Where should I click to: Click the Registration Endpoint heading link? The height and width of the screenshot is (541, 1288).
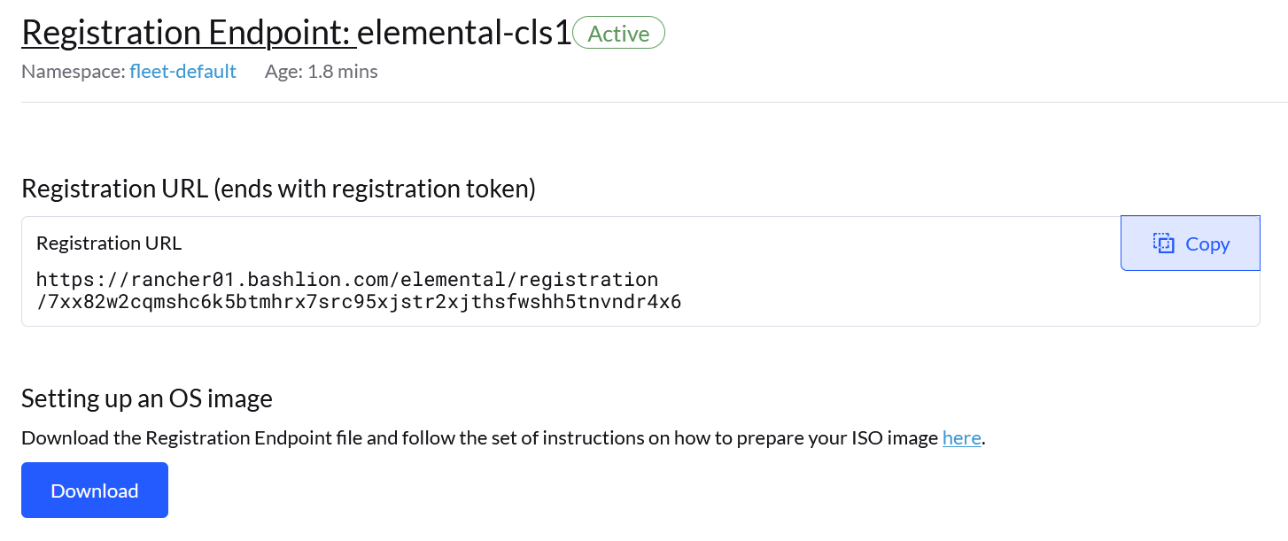tap(188, 31)
